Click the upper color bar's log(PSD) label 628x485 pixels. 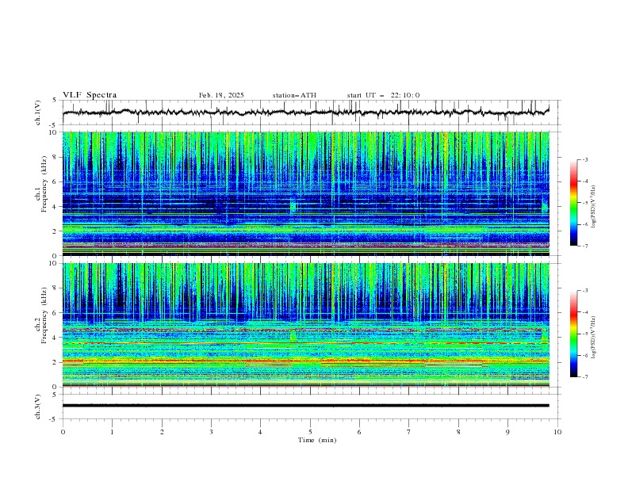coord(594,207)
